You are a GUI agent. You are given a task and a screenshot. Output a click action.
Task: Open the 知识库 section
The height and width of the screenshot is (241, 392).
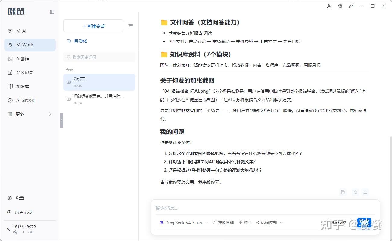coord(30,86)
